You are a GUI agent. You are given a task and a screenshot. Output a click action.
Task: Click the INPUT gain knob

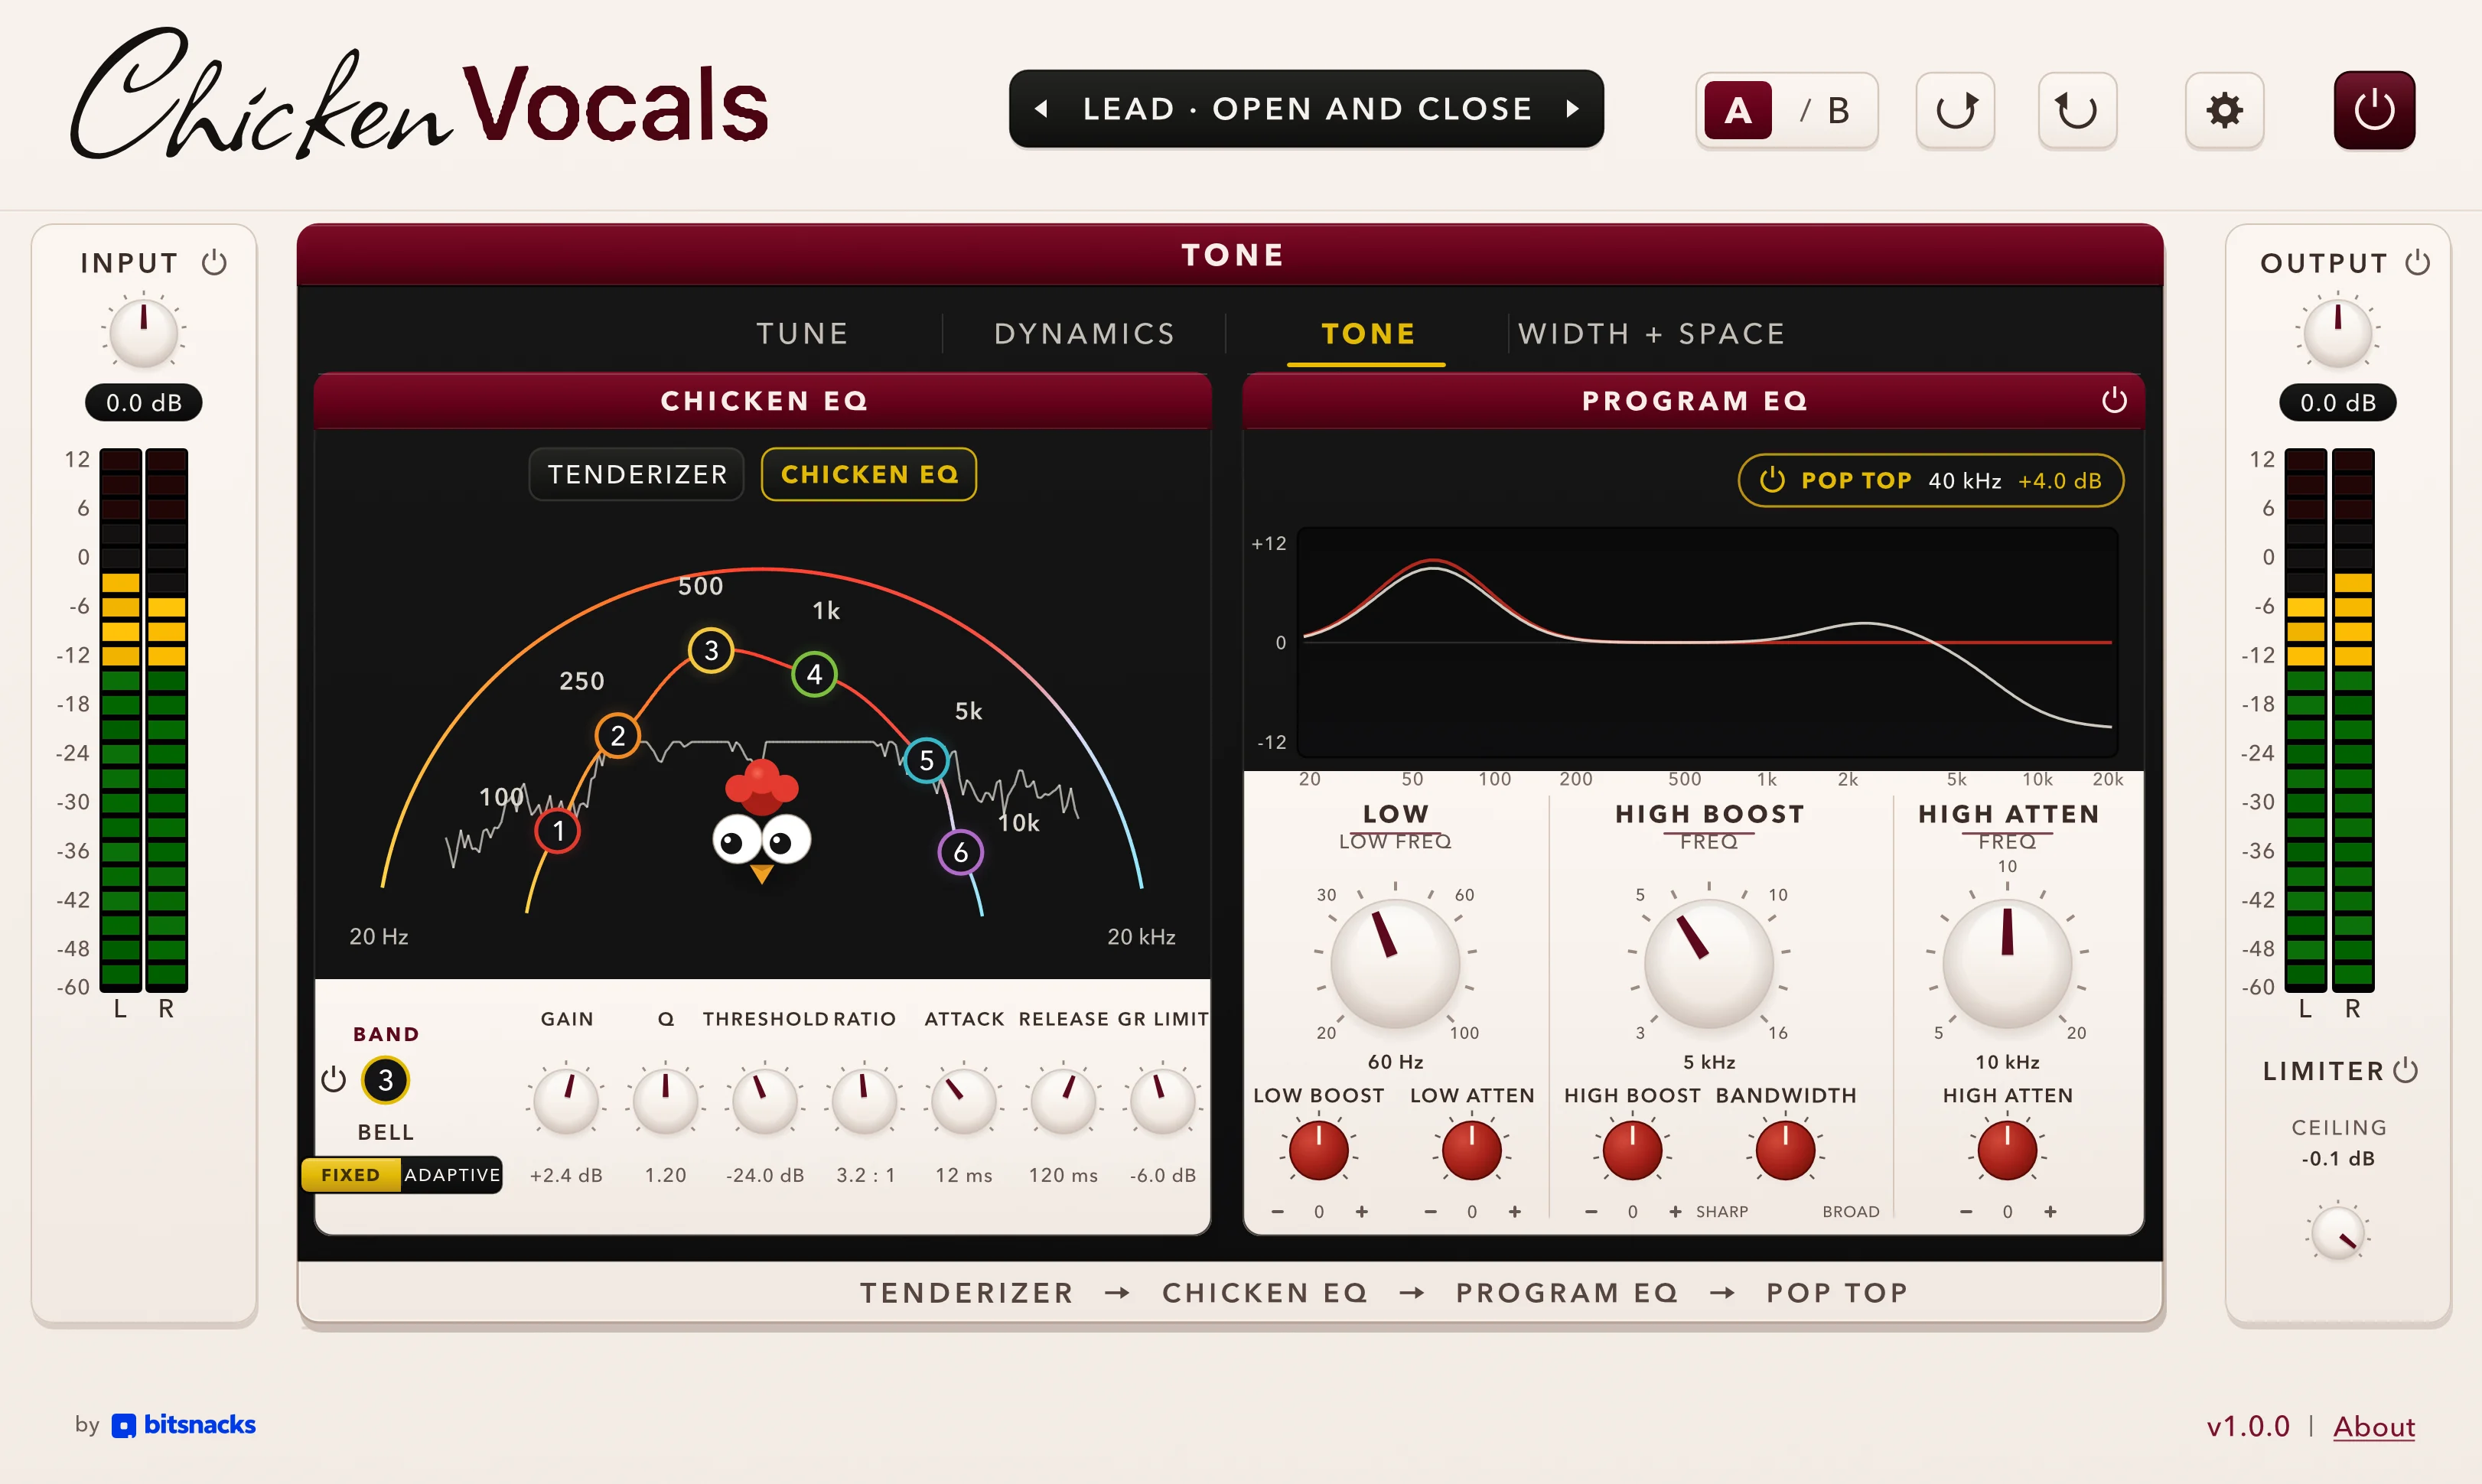[x=143, y=333]
